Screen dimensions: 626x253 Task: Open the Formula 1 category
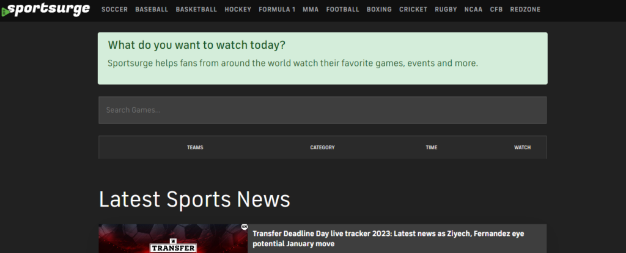277,10
